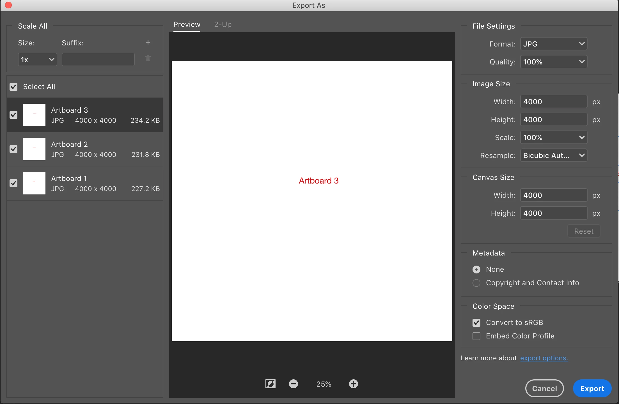Viewport: 619px width, 404px height.
Task: Select the Artboard 2 thumbnail
Action: click(34, 149)
